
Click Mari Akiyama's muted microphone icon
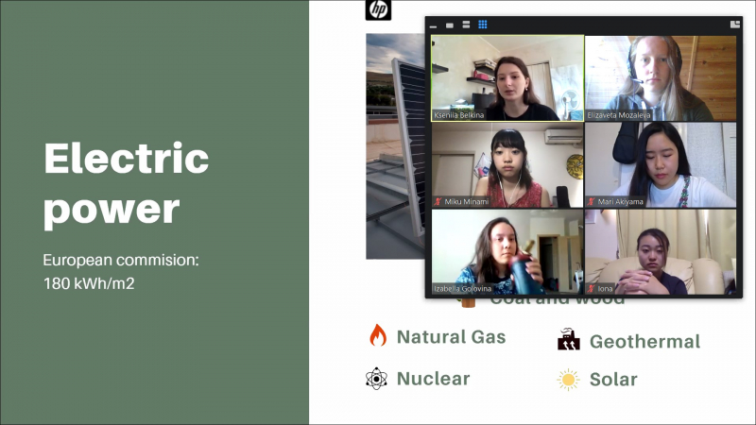coord(591,201)
